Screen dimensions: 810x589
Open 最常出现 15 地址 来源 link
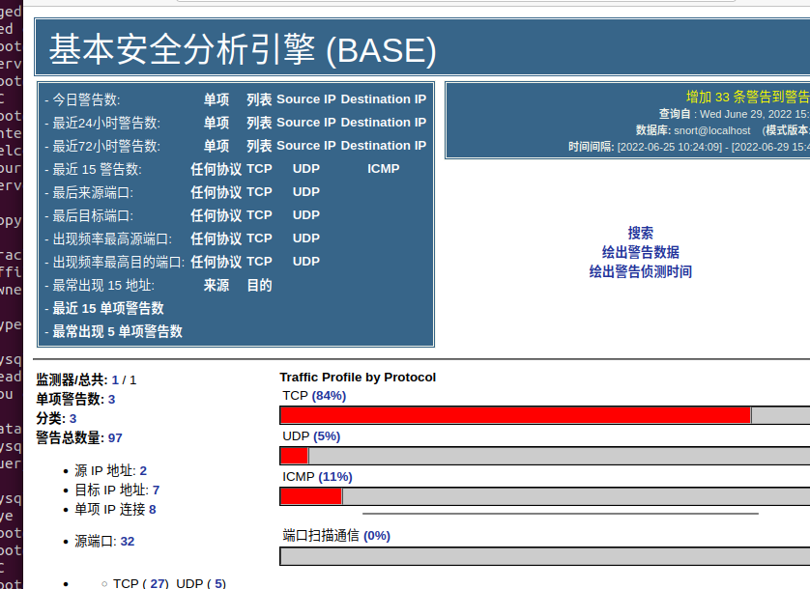click(216, 285)
